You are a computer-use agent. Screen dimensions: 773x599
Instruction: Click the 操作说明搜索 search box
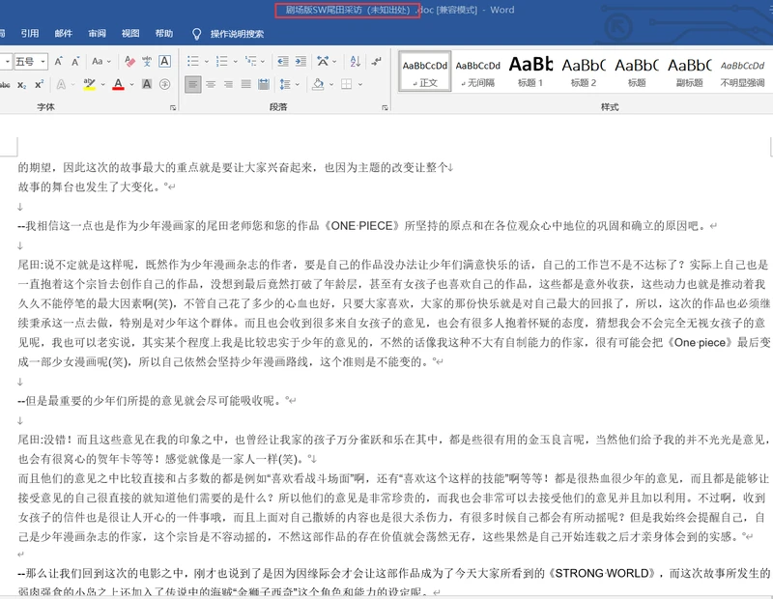(237, 34)
